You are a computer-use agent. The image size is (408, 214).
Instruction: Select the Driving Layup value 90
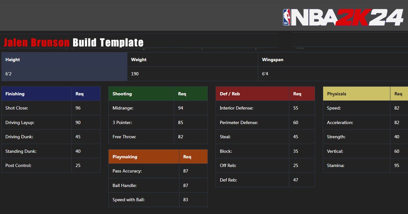click(x=78, y=122)
